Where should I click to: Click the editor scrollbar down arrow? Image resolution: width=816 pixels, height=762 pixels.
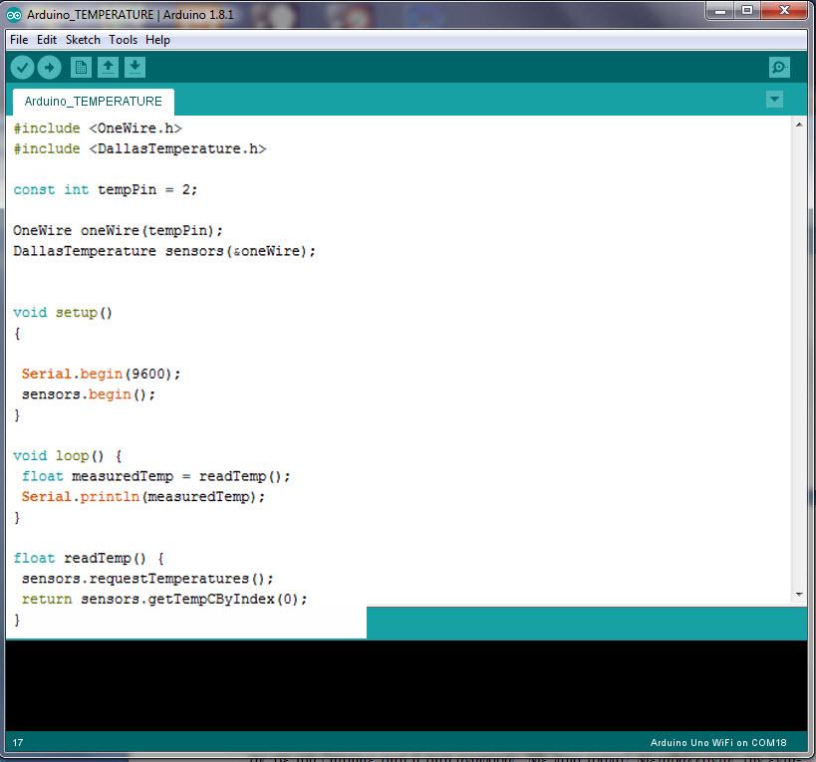(799, 594)
